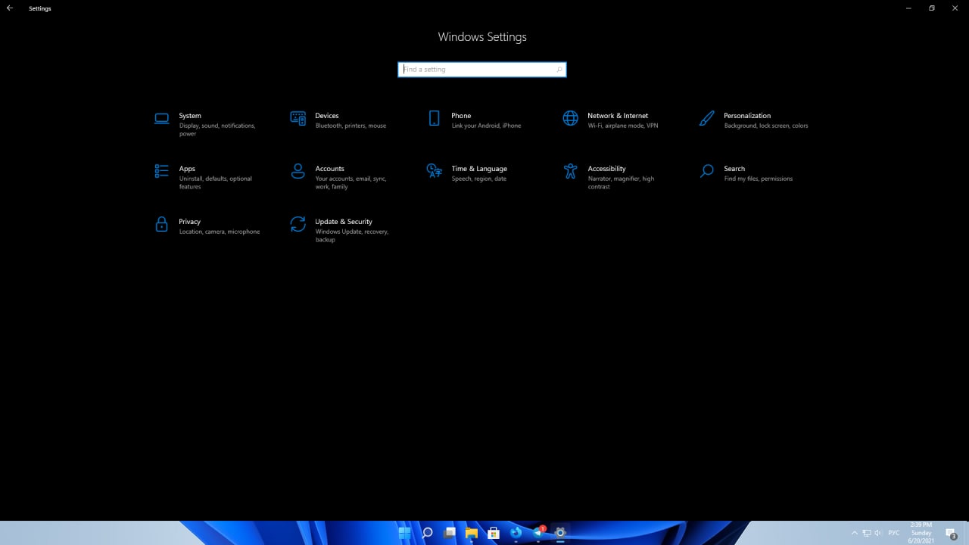Click the Time & Language icon
This screenshot has height=545, width=969.
click(x=434, y=171)
